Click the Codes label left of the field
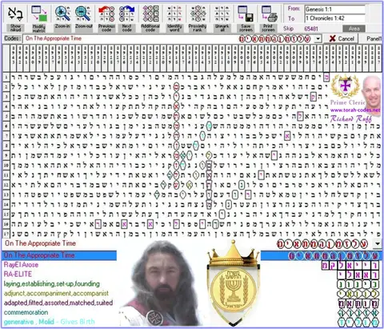The width and height of the screenshot is (384, 329). (x=12, y=38)
